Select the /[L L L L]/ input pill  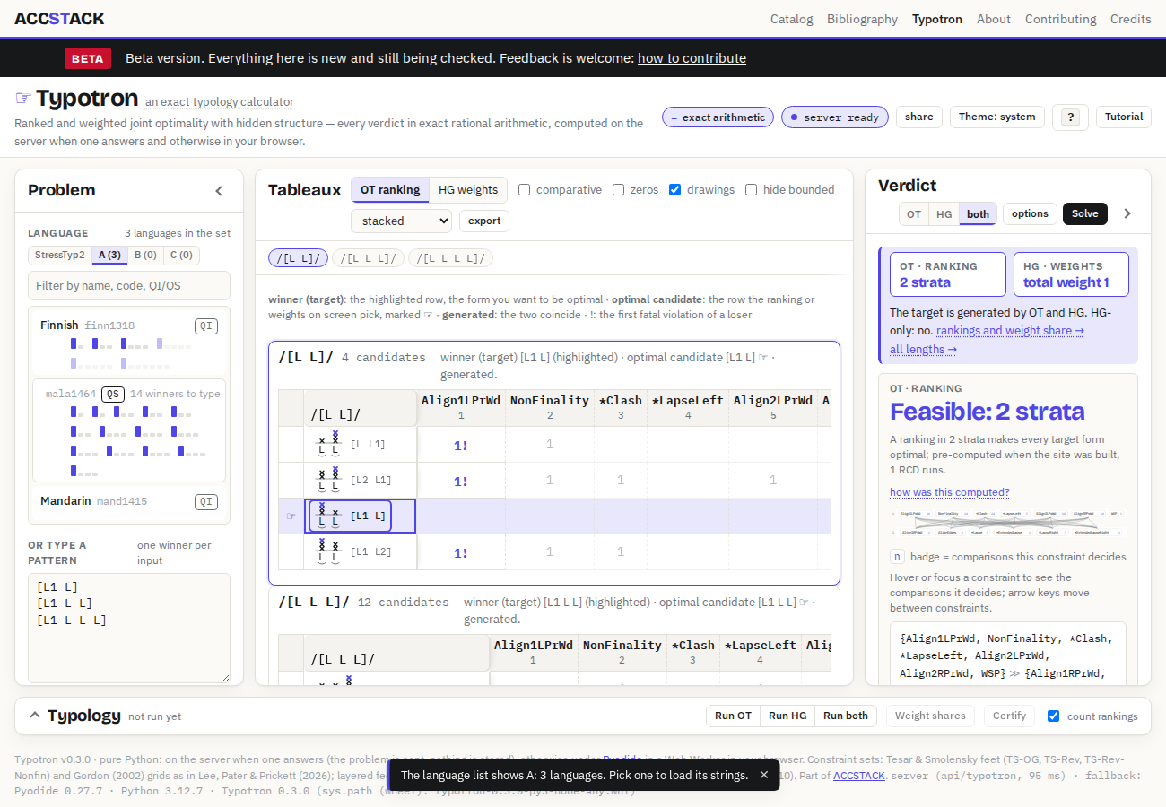click(450, 258)
